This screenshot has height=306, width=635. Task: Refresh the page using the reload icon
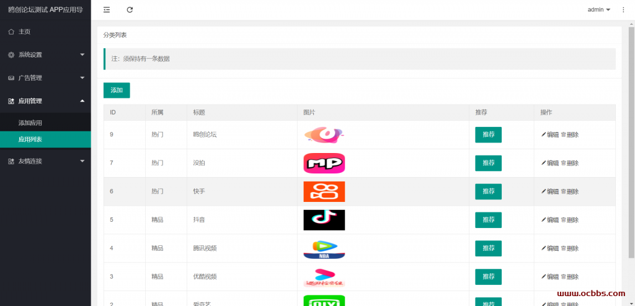coord(130,10)
